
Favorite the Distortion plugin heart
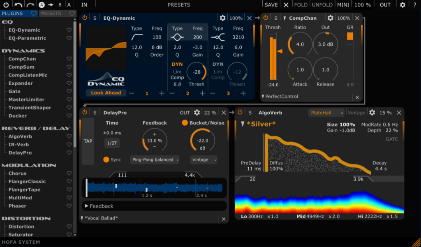point(69,226)
